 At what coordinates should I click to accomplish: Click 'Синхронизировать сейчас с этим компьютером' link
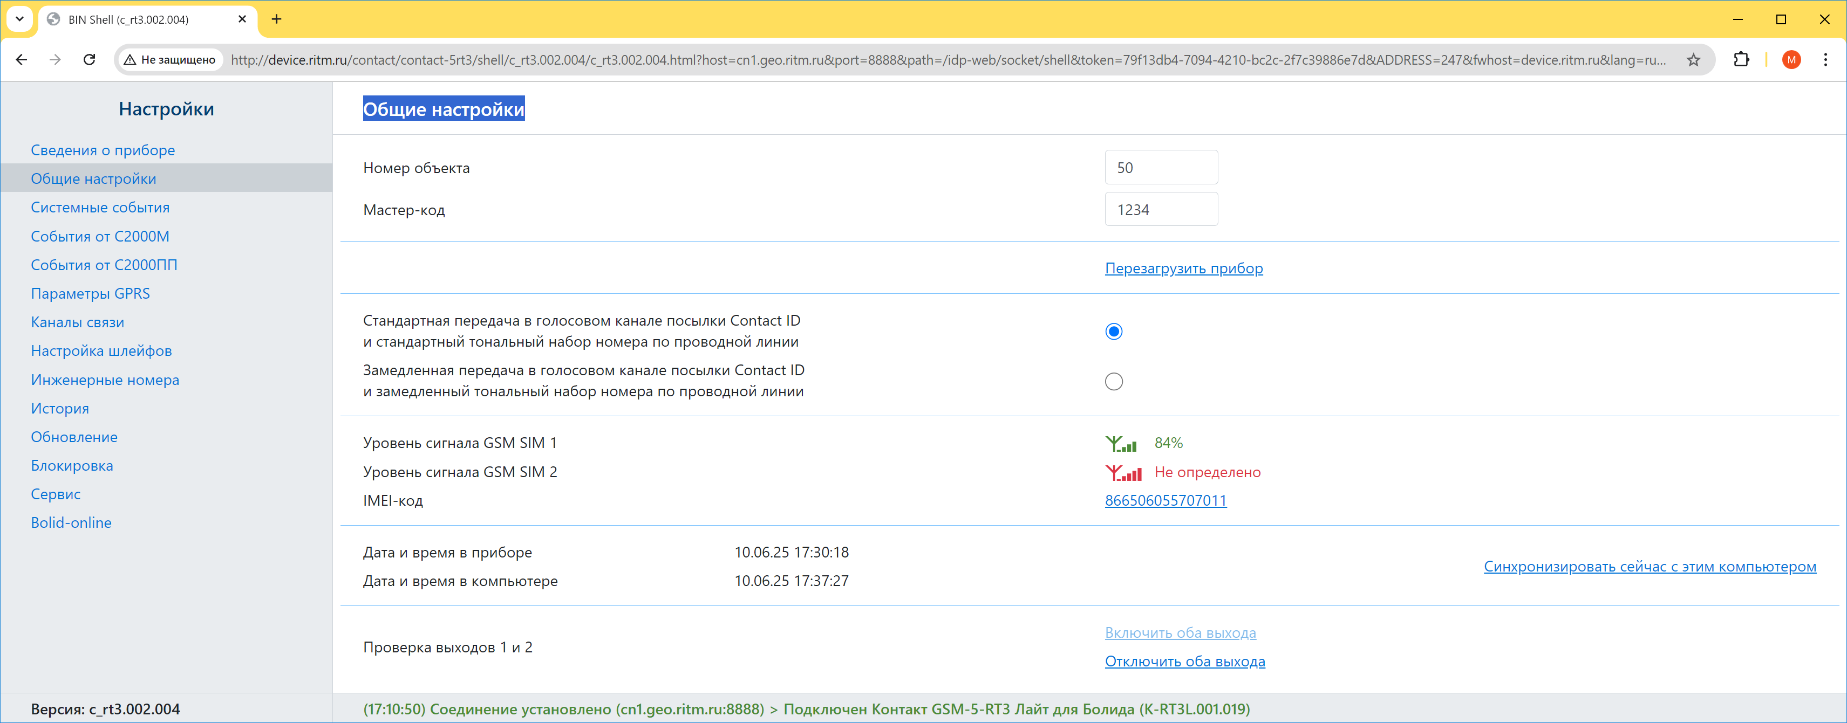[x=1649, y=566]
